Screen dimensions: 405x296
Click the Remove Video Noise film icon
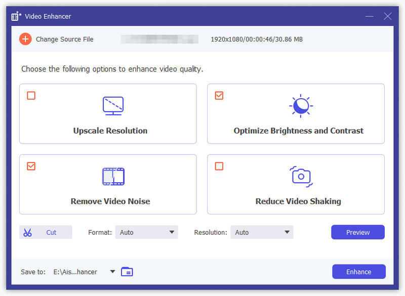click(x=113, y=177)
